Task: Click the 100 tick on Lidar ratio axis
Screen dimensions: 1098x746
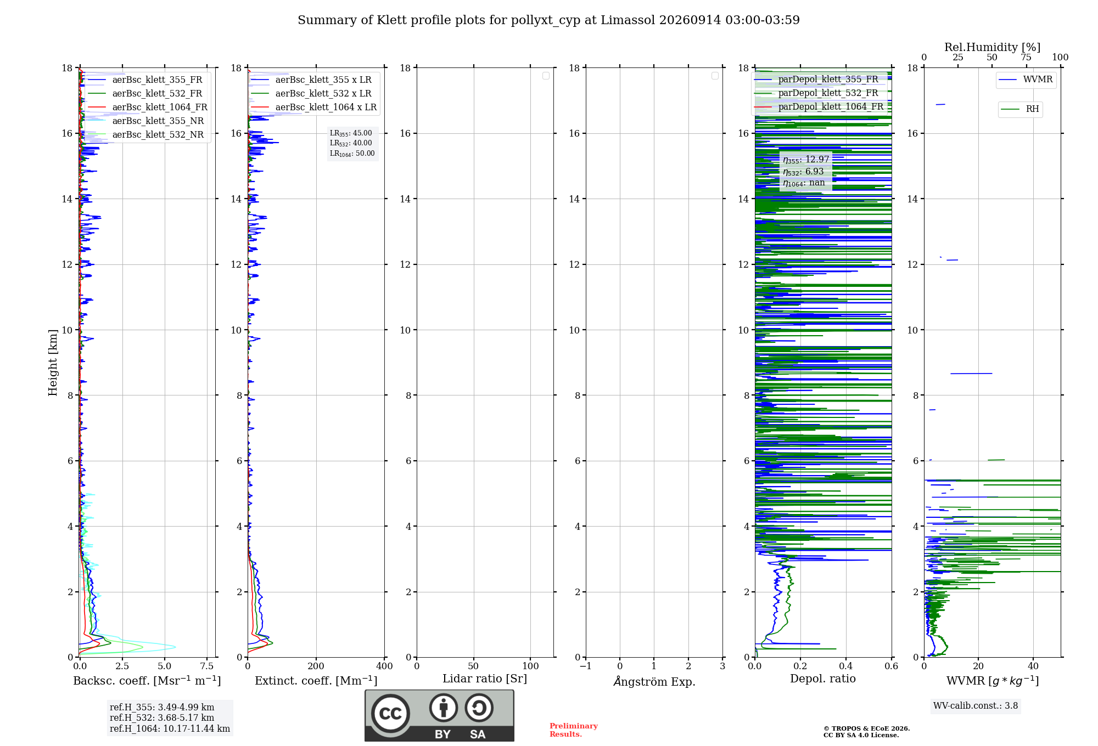Action: pyautogui.click(x=530, y=666)
